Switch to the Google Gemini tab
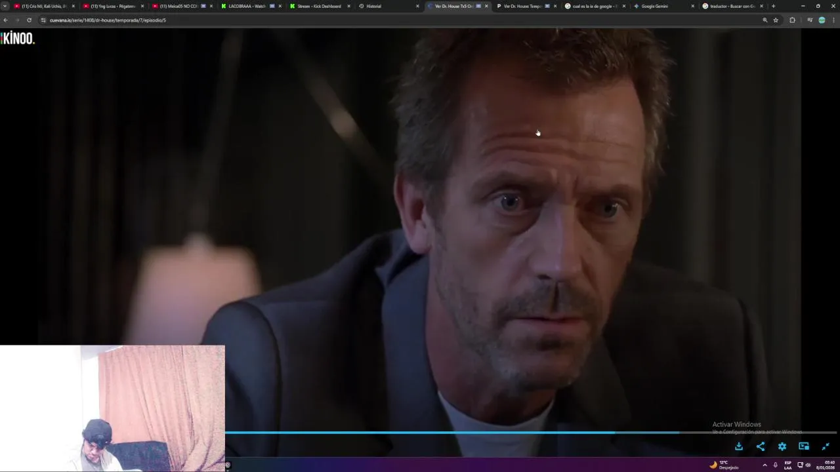The height and width of the screenshot is (472, 840). point(663,6)
